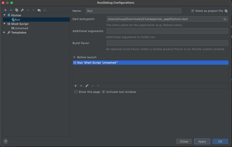232x147 pixels.
Task: Move before launch task up
Action: pyautogui.click(x=93, y=86)
